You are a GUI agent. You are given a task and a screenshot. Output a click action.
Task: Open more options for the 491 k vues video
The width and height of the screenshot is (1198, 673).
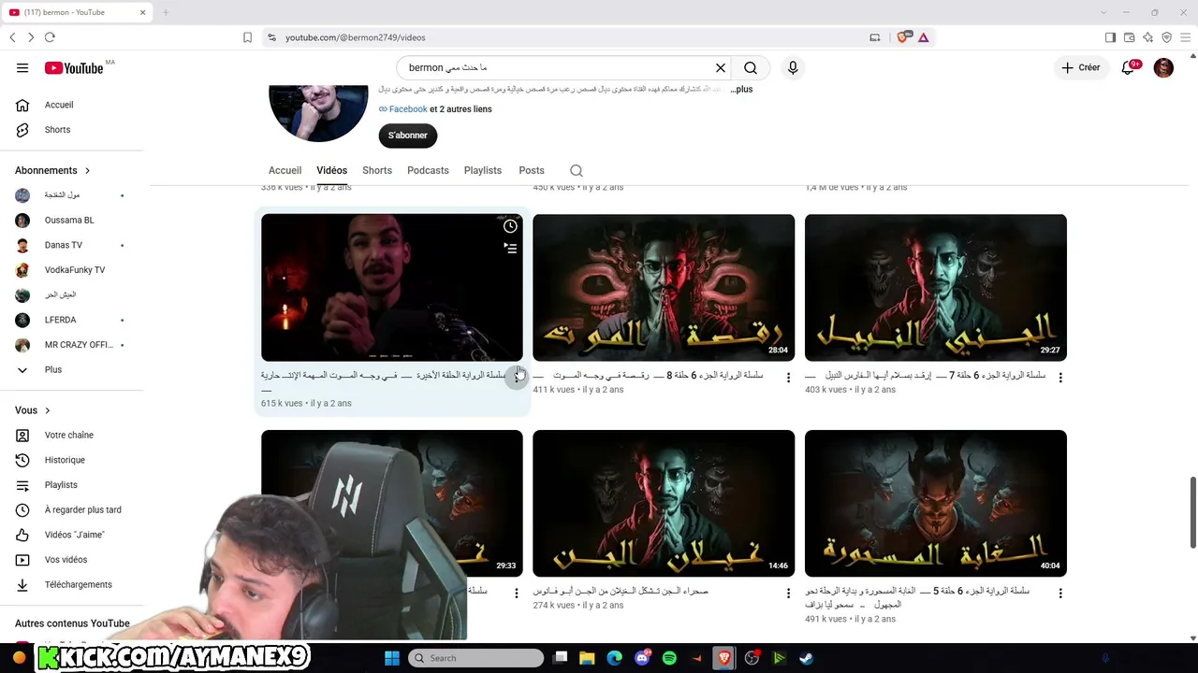(1060, 594)
